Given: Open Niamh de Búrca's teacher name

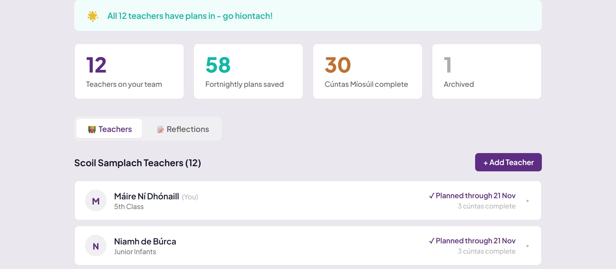Looking at the screenshot, I should point(145,241).
